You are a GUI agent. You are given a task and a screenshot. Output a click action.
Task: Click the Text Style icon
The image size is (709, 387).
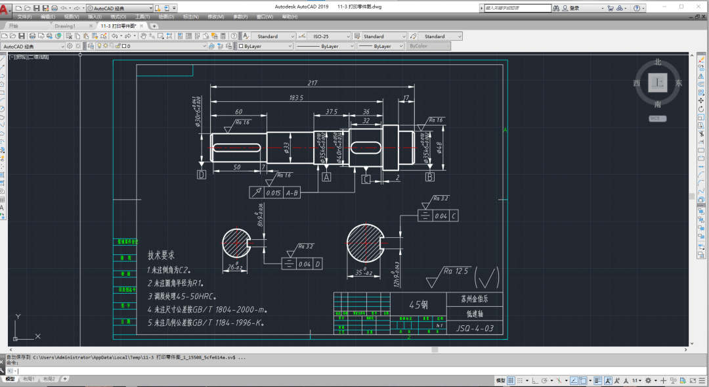(246, 36)
